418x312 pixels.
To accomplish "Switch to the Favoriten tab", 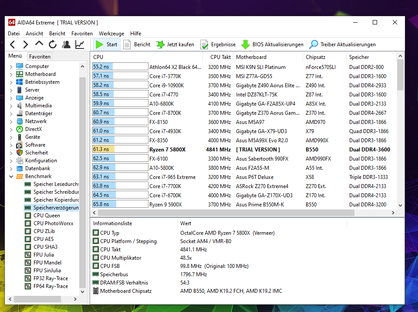I will [40, 57].
